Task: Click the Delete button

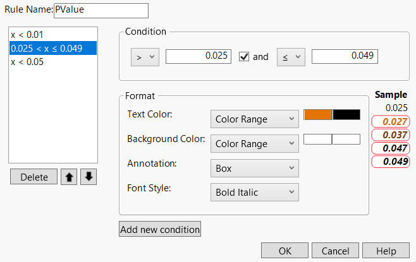Action: tap(34, 177)
